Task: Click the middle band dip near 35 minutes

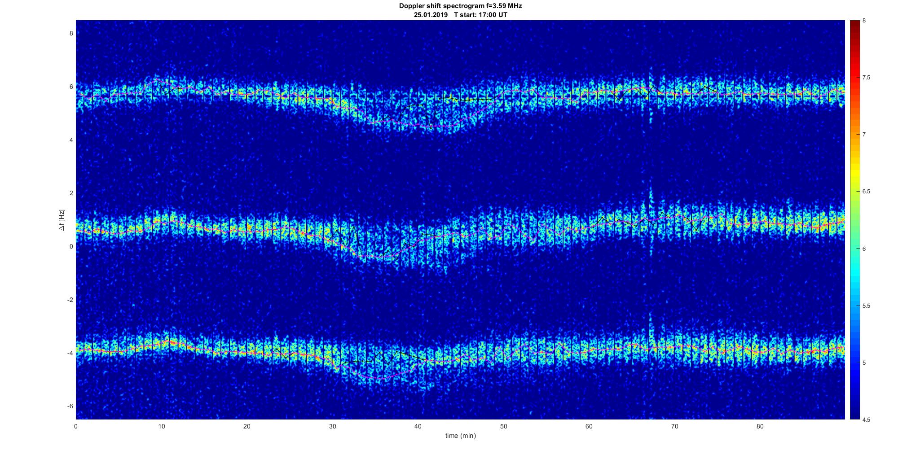Action: pos(375,256)
